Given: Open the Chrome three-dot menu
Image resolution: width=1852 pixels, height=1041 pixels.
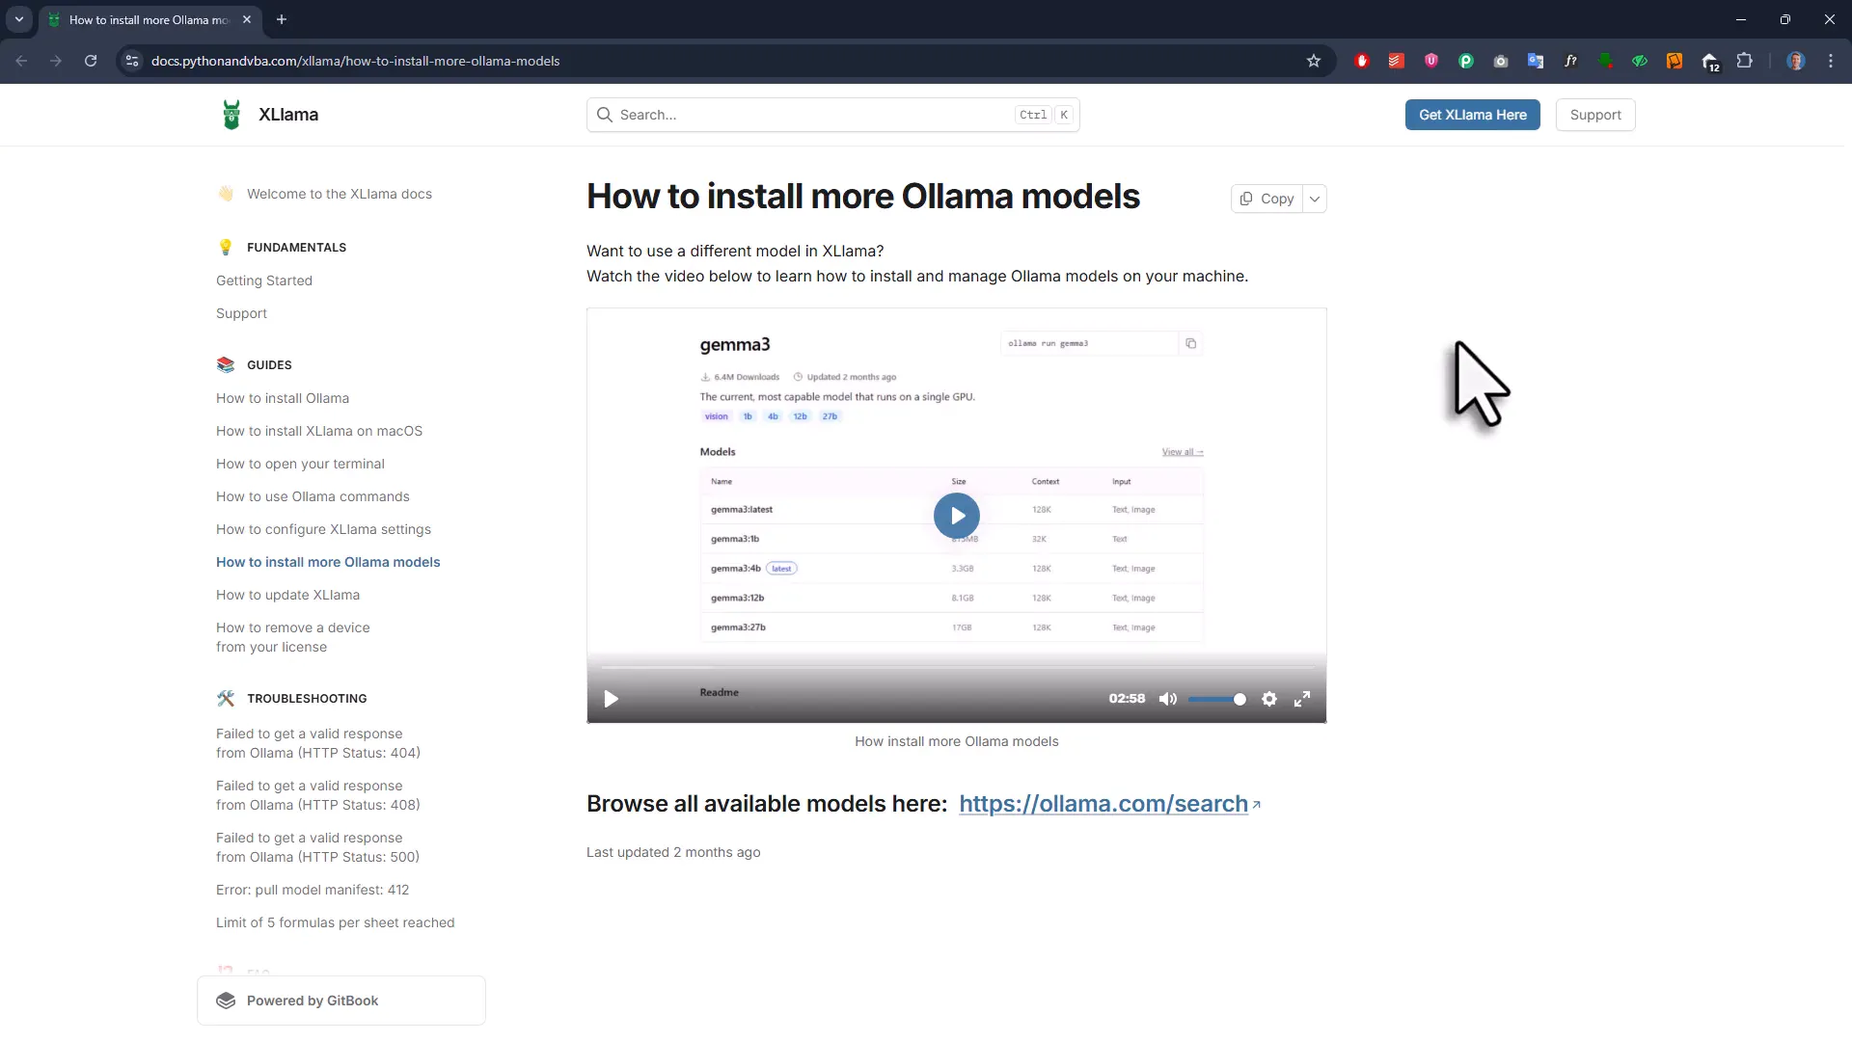Looking at the screenshot, I should coord(1830,60).
